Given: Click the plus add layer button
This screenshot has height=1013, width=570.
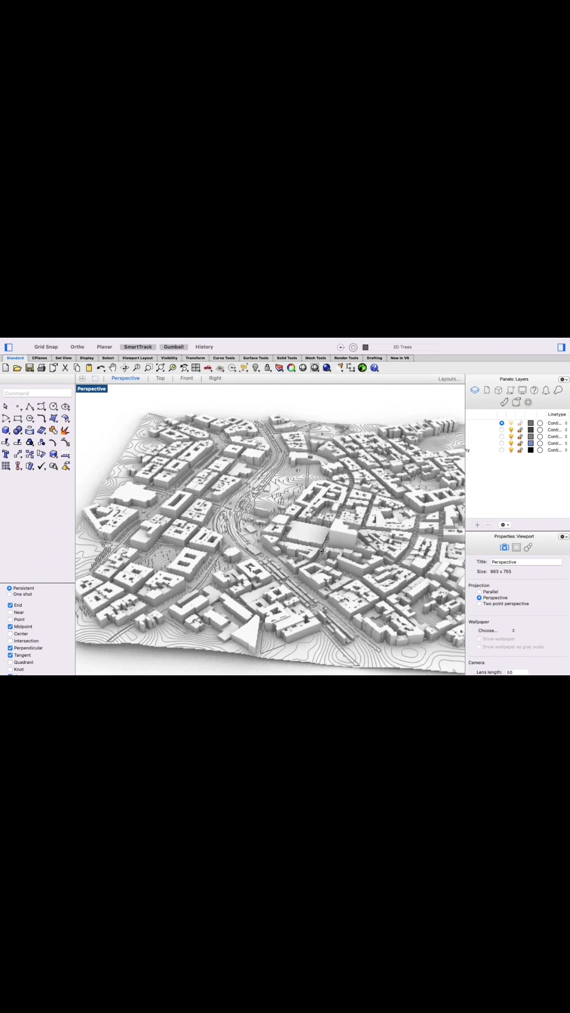Looking at the screenshot, I should pos(477,525).
